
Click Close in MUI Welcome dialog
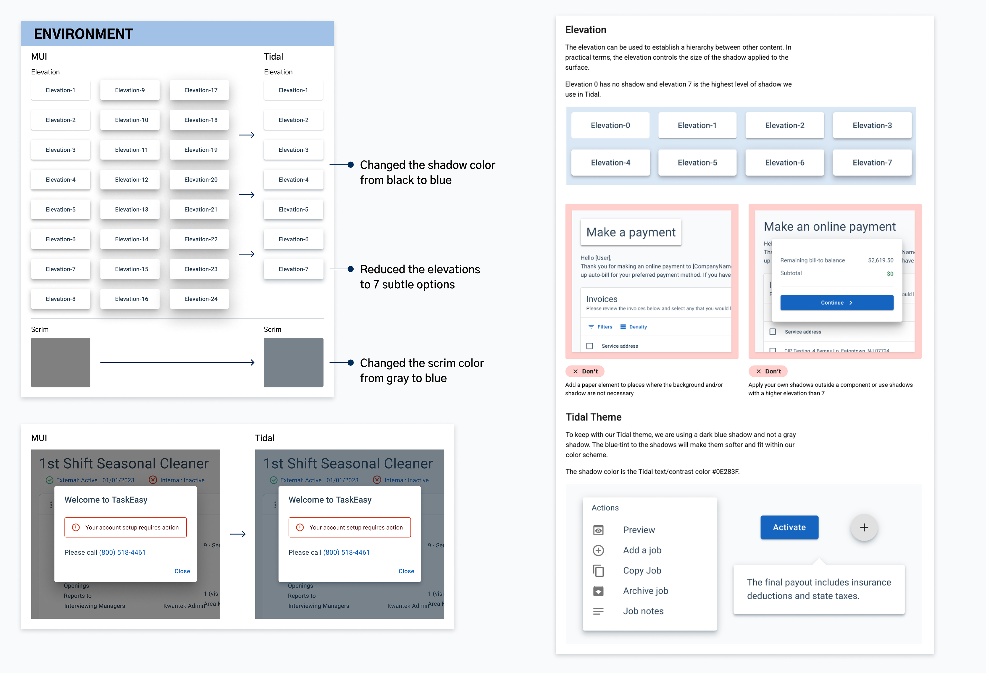[182, 572]
